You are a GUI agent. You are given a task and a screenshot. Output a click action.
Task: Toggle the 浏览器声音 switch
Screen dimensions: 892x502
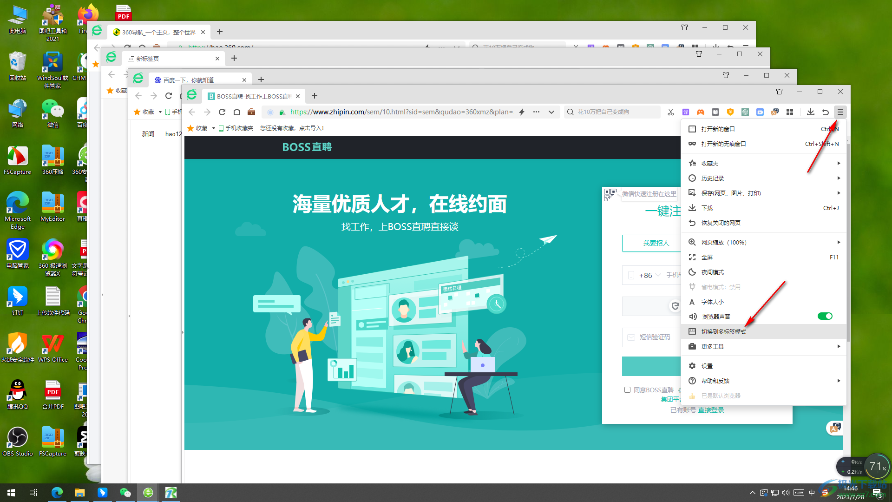(825, 316)
